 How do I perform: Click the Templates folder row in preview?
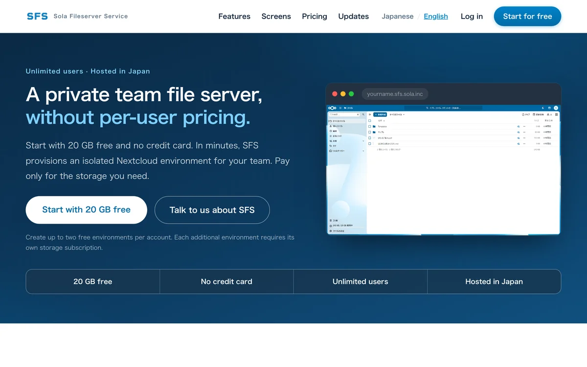coord(462,126)
